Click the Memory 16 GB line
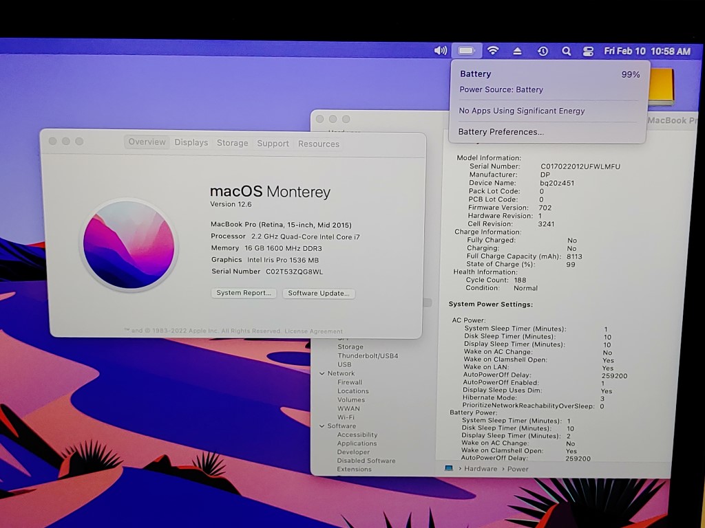 (x=266, y=247)
